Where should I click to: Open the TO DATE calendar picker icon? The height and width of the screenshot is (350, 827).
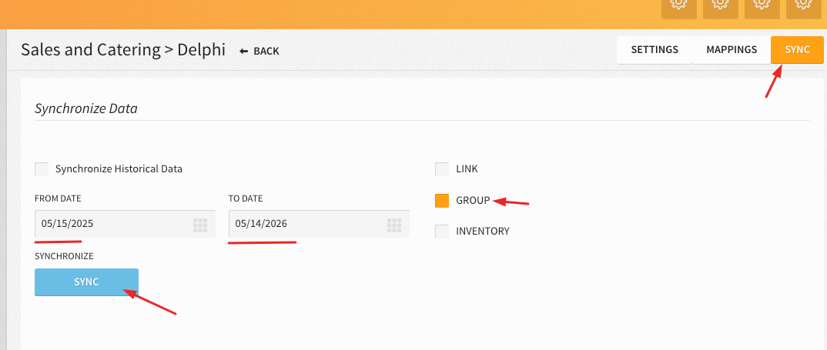[x=394, y=225]
